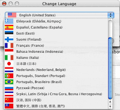Click the combo box up/down arrows
The height and width of the screenshot is (110, 120).
click(x=111, y=15)
